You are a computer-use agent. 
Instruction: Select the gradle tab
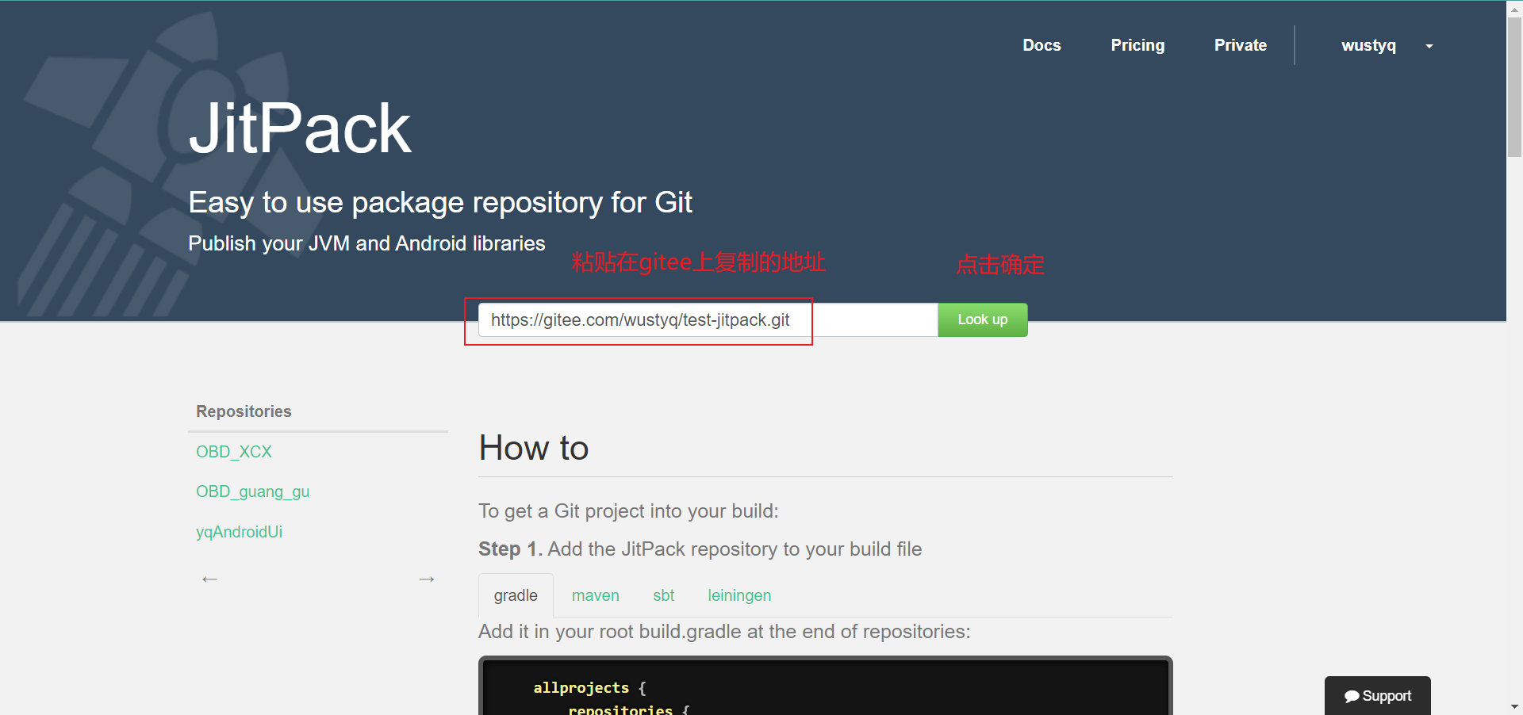click(x=515, y=595)
